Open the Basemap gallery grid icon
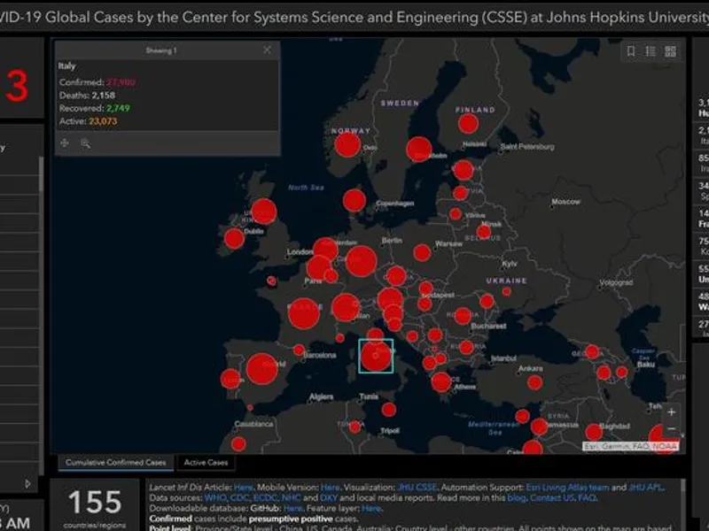The height and width of the screenshot is (531, 709). pyautogui.click(x=670, y=51)
